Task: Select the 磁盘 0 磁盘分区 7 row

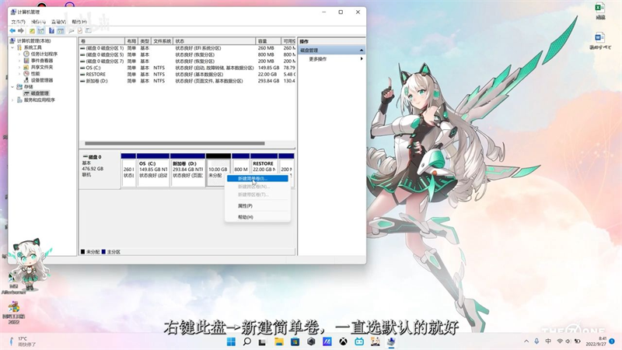Action: pyautogui.click(x=187, y=61)
